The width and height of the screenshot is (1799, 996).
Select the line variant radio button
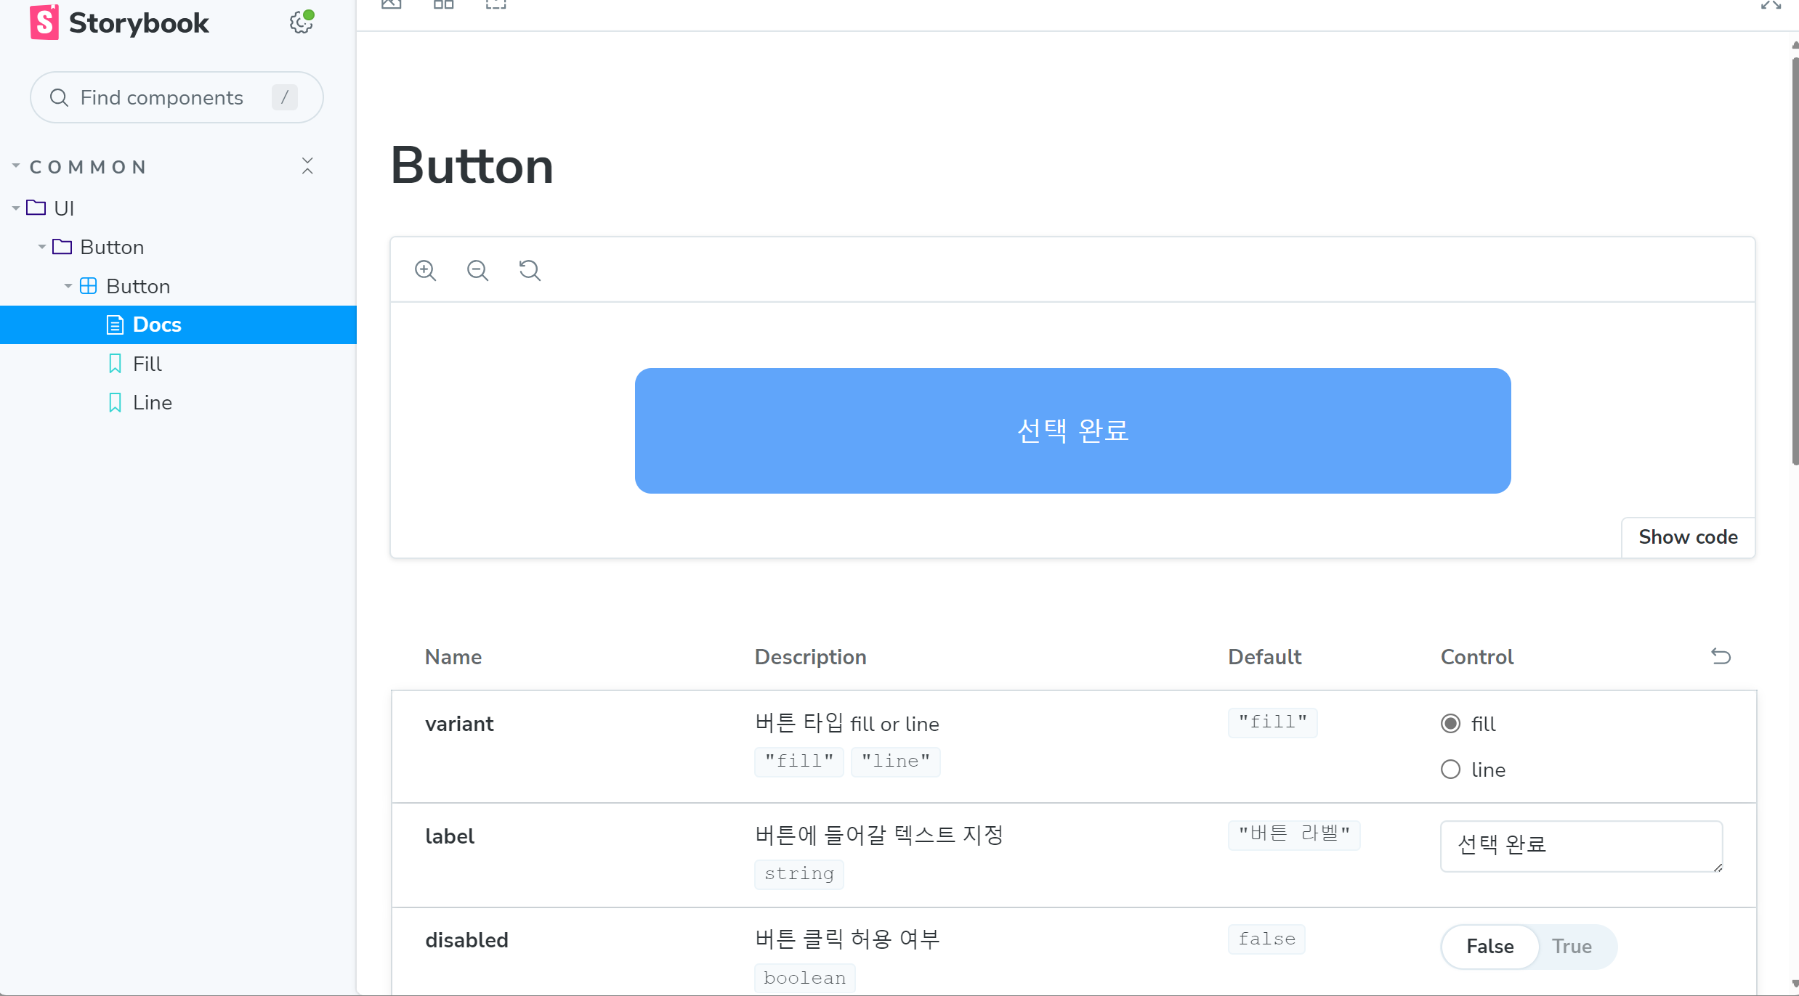click(1450, 770)
